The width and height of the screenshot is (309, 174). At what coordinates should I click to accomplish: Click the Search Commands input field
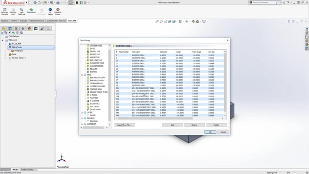point(264,2)
